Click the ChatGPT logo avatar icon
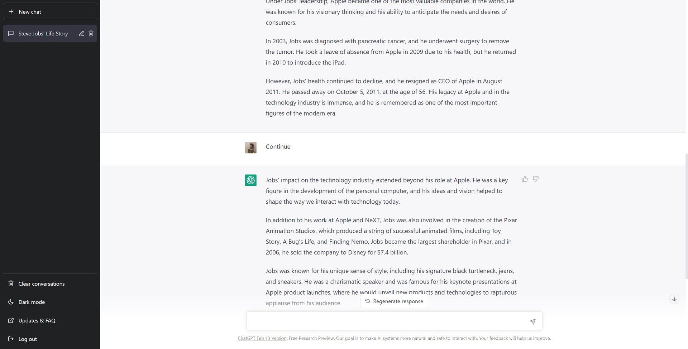The width and height of the screenshot is (688, 349). coord(250,180)
